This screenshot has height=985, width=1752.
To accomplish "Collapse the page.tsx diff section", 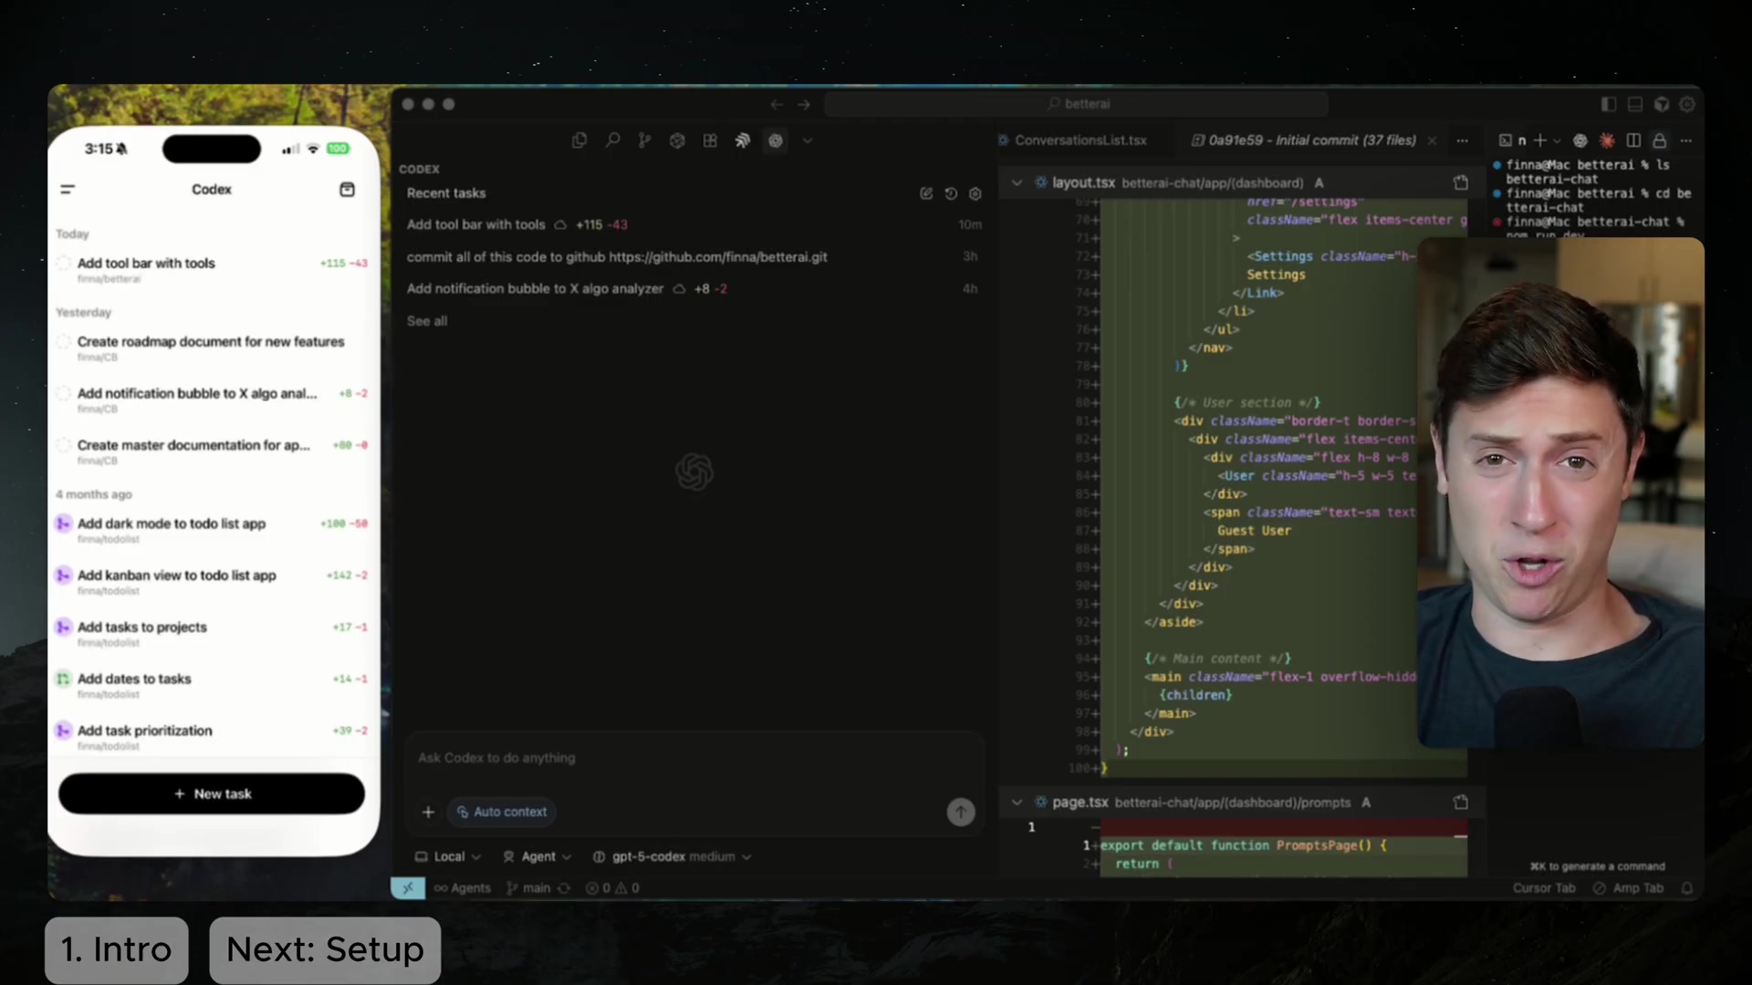I will (1017, 803).
